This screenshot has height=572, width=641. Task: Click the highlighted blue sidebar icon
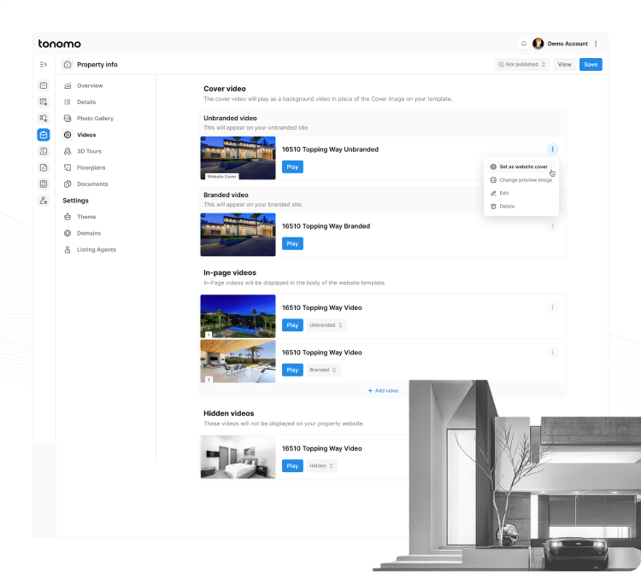point(44,135)
